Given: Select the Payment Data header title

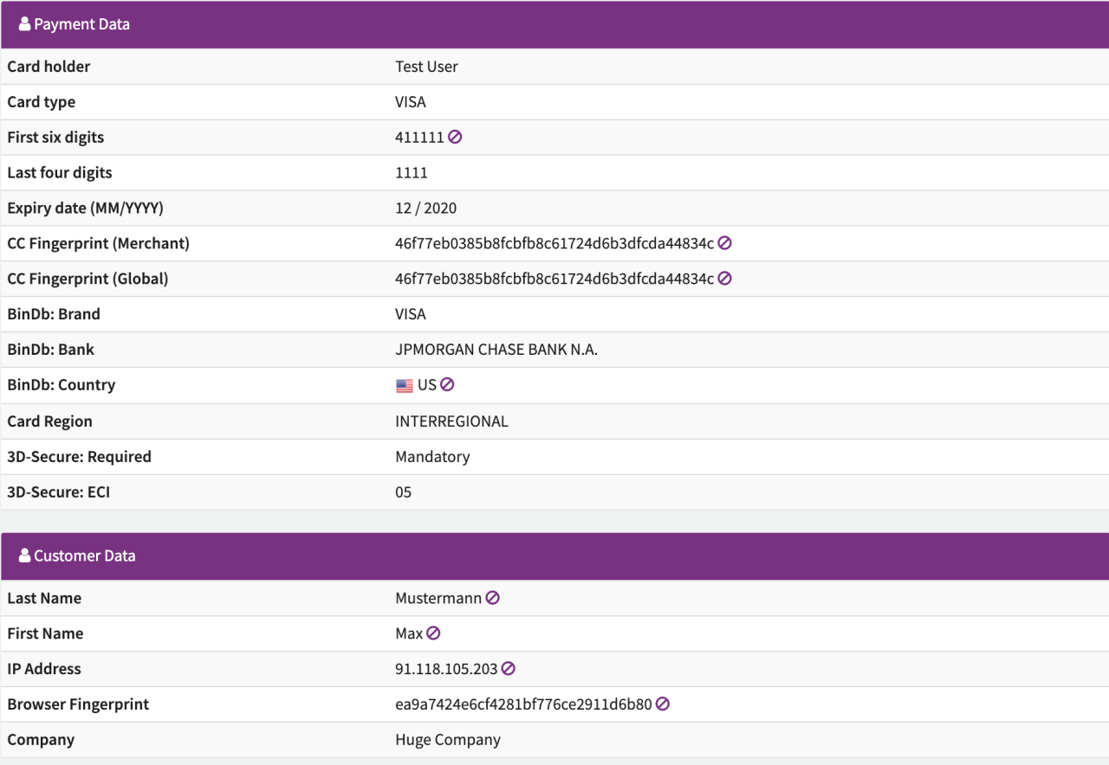Looking at the screenshot, I should click(x=81, y=24).
